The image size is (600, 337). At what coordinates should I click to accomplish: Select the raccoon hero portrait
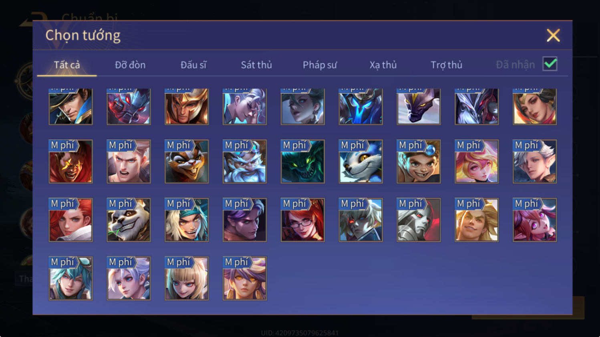click(x=187, y=161)
